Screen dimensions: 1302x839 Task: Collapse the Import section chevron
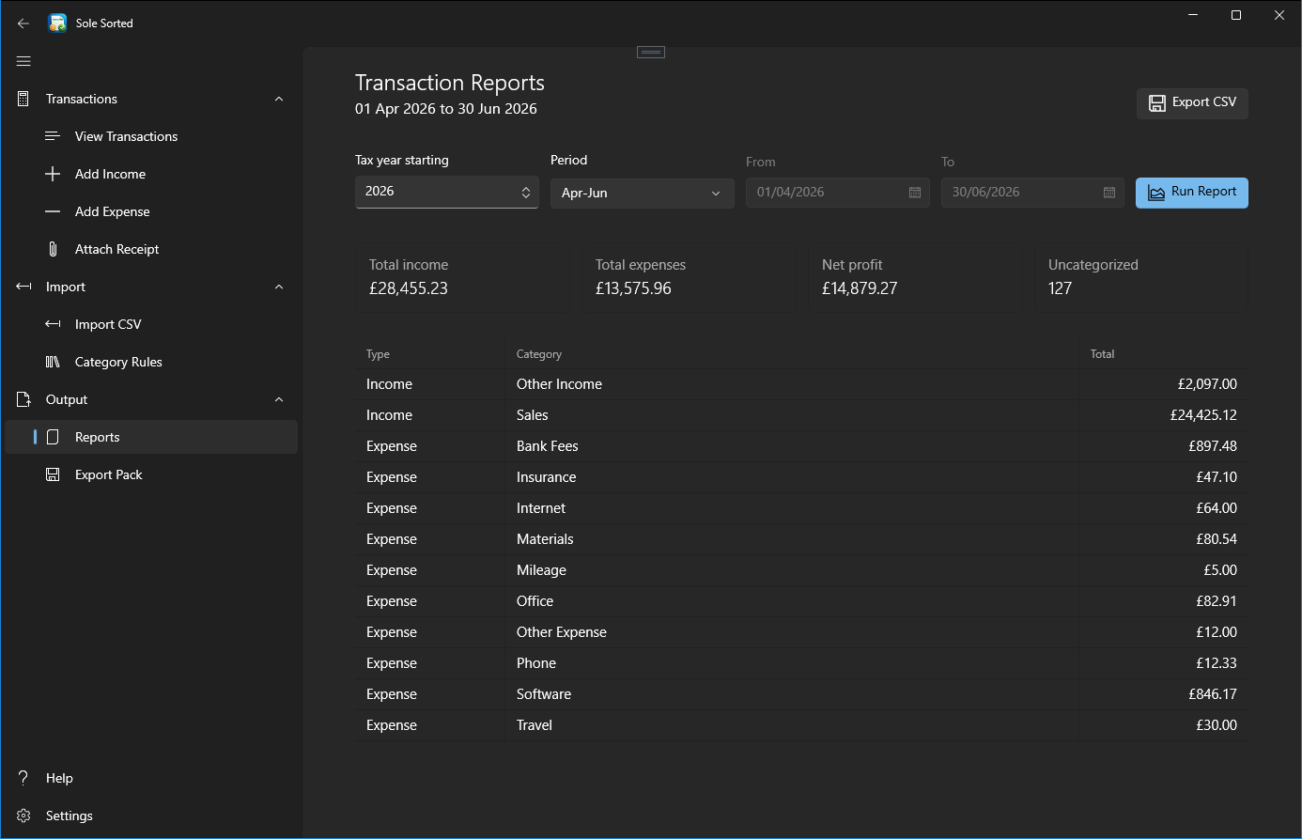279,287
